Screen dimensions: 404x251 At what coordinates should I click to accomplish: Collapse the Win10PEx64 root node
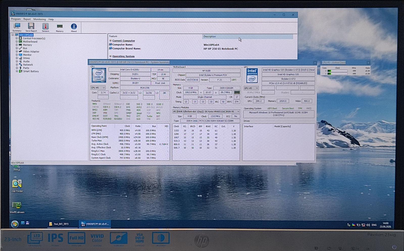(13, 35)
